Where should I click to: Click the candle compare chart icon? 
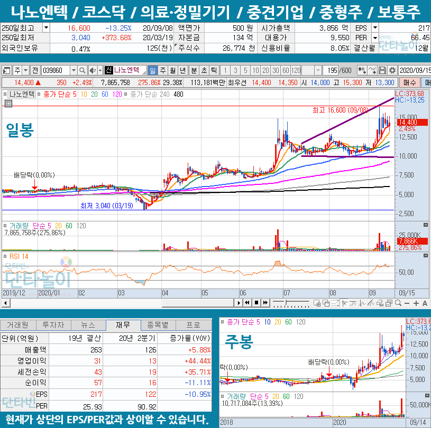tap(362, 71)
